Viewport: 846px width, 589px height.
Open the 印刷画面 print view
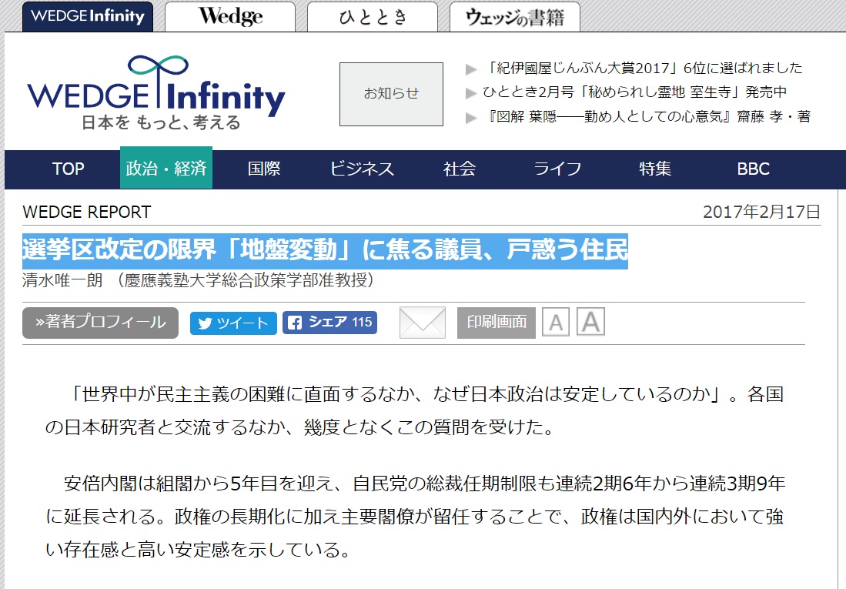click(496, 323)
